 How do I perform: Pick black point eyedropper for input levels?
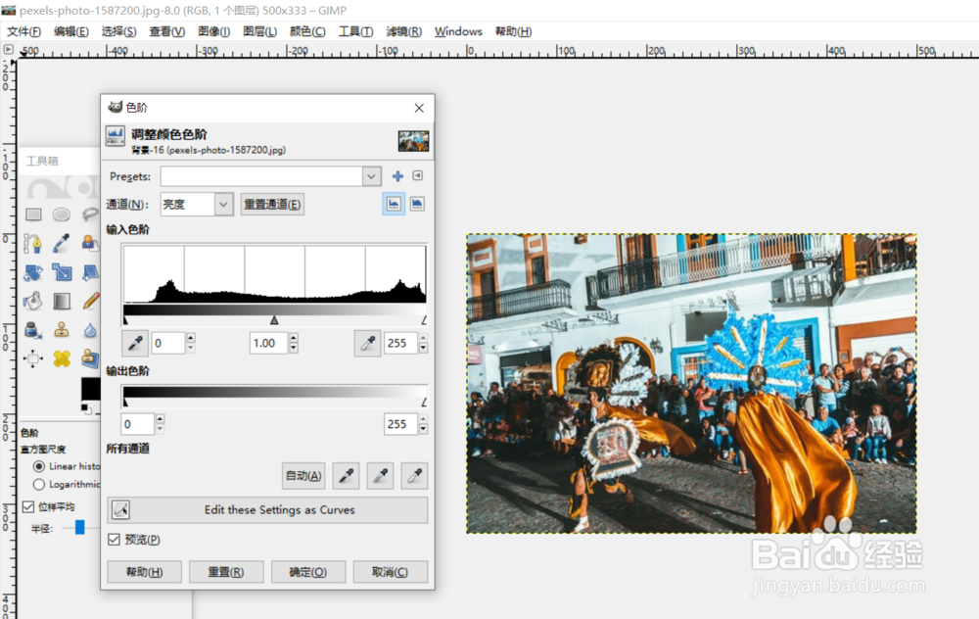click(135, 343)
